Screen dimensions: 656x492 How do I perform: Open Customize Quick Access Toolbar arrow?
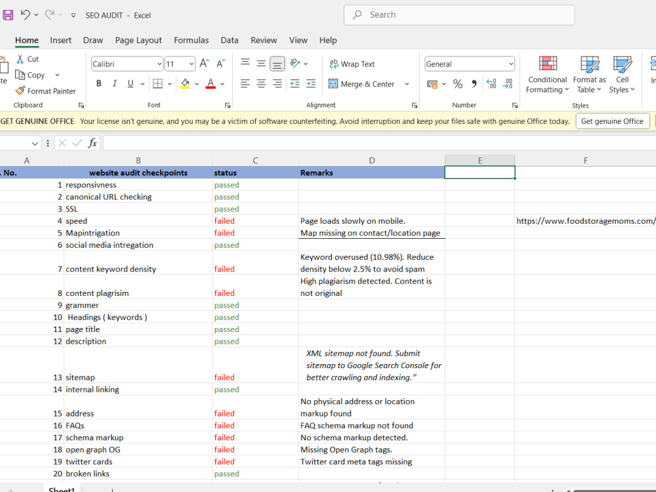pyautogui.click(x=73, y=16)
